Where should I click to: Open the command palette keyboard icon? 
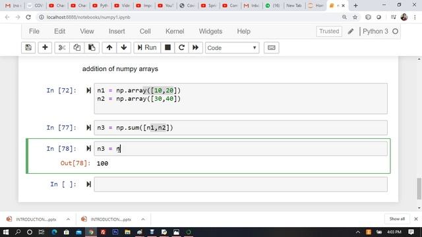point(271,47)
